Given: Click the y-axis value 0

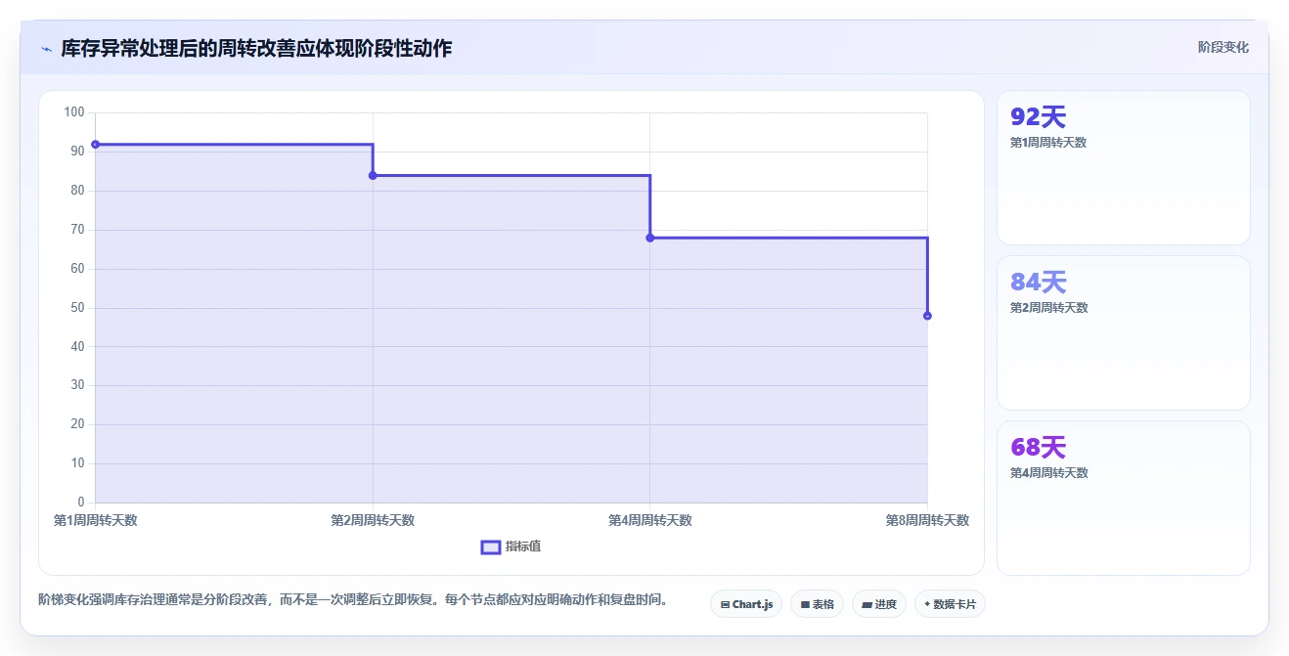Looking at the screenshot, I should [x=81, y=503].
